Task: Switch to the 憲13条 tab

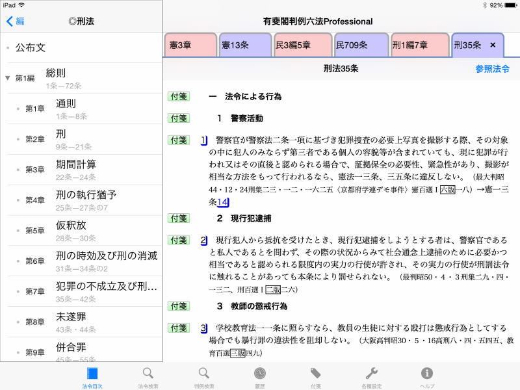Action: [x=246, y=45]
